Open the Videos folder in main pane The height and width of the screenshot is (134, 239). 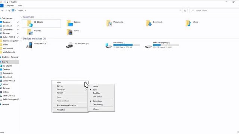pos(70,32)
